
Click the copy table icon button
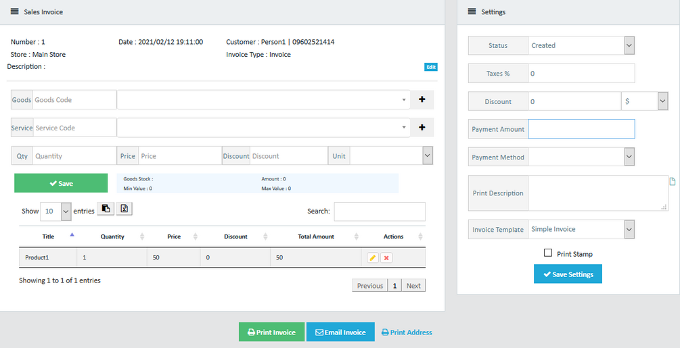(106, 209)
